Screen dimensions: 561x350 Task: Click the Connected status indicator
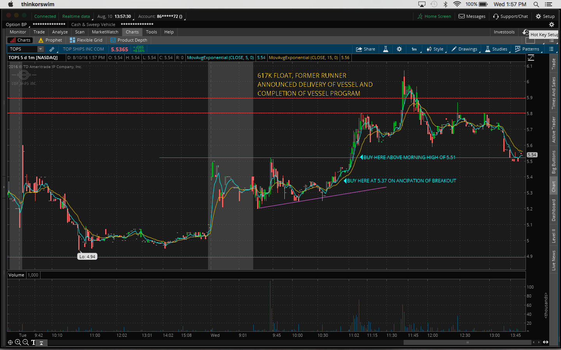[x=45, y=16]
